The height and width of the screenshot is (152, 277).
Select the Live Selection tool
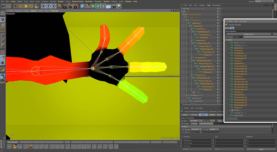(16, 6)
